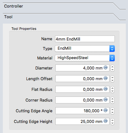The image size is (128, 133).
Task: Increase Cutting Edge Angle with stepper up arrow
Action: click(x=112, y=109)
